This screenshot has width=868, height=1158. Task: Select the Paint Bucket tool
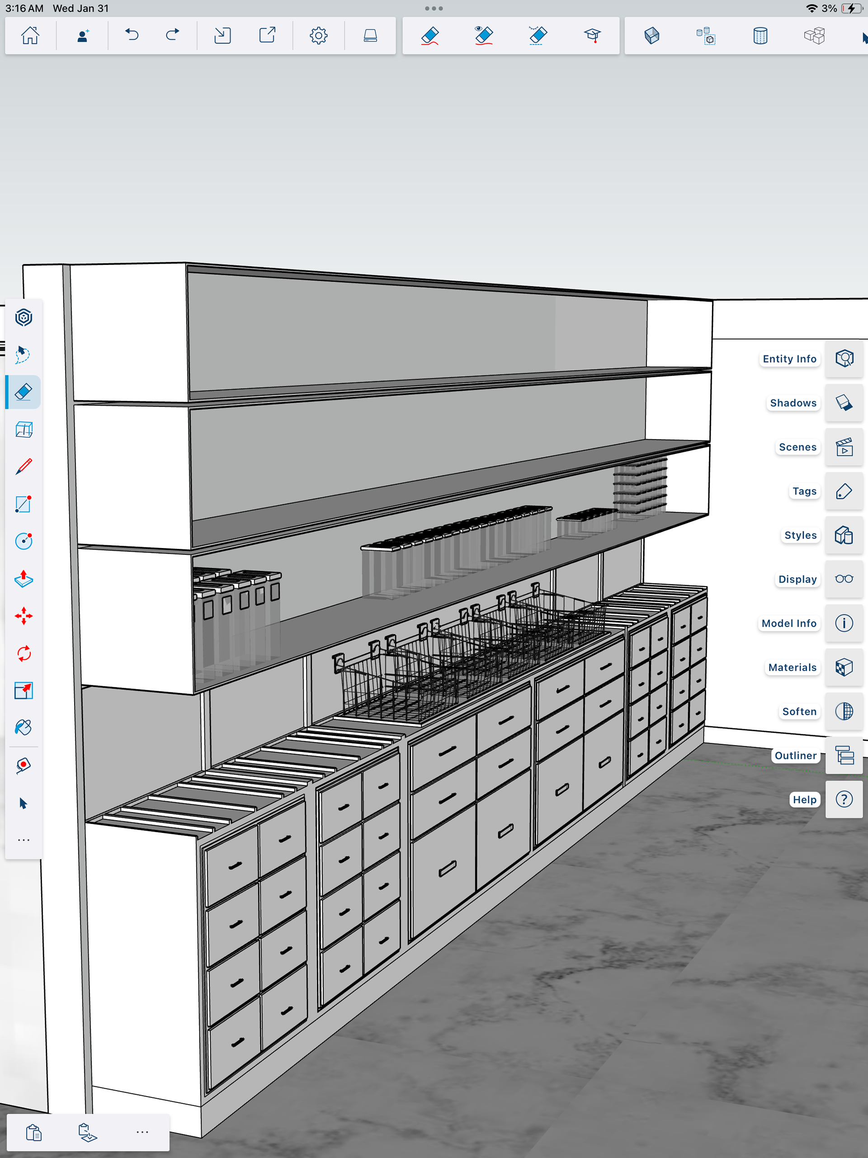coord(24,728)
